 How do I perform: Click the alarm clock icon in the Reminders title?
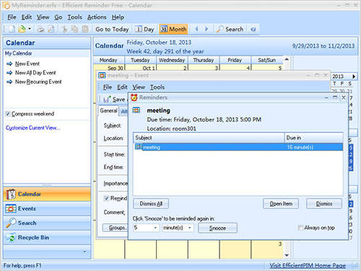134,98
